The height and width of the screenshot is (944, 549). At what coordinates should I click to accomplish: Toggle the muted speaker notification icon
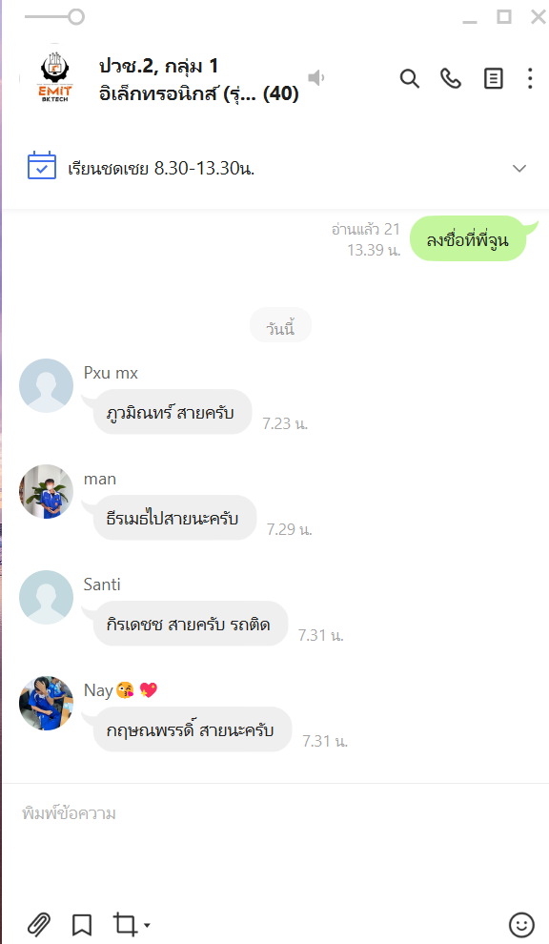pos(316,77)
